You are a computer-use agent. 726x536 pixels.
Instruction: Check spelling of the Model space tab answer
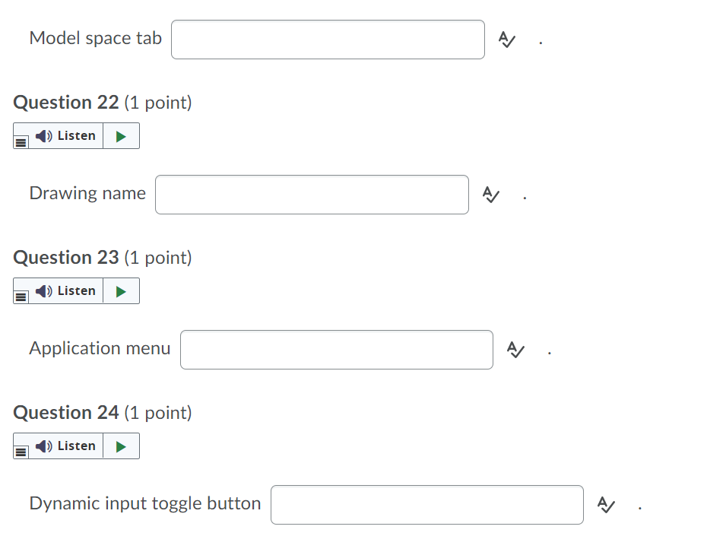pos(508,39)
